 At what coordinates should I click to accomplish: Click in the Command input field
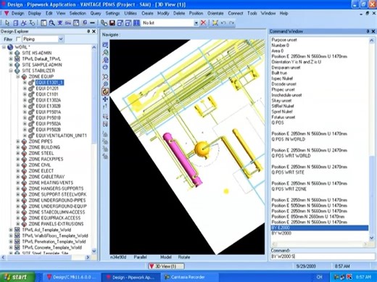(323, 257)
